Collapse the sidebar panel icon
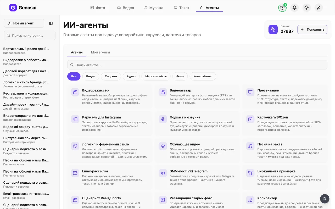 [x=51, y=23]
